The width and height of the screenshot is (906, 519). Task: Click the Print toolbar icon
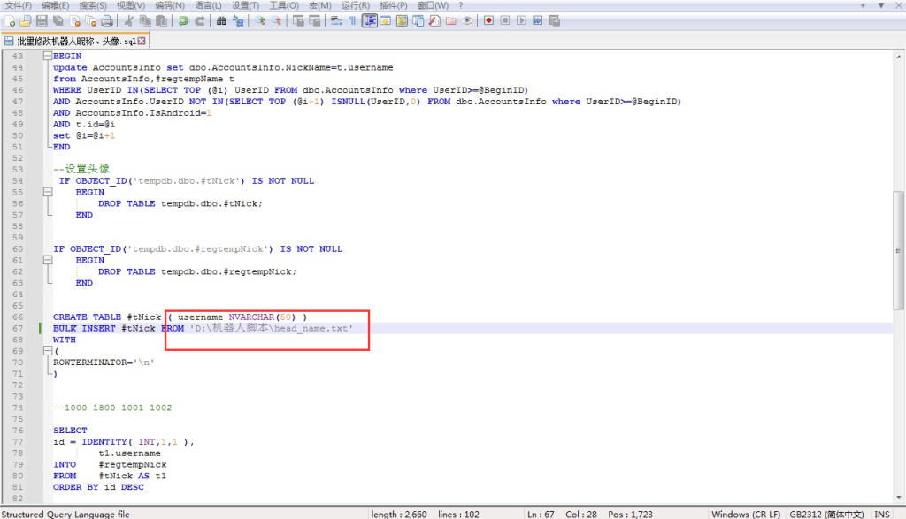pyautogui.click(x=108, y=20)
